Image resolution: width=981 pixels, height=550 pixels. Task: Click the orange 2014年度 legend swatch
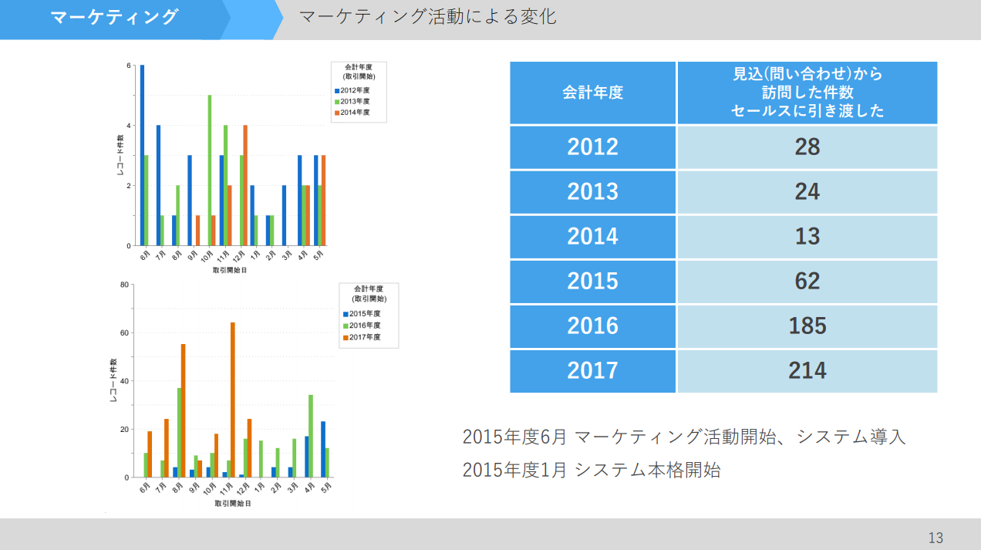click(x=337, y=113)
